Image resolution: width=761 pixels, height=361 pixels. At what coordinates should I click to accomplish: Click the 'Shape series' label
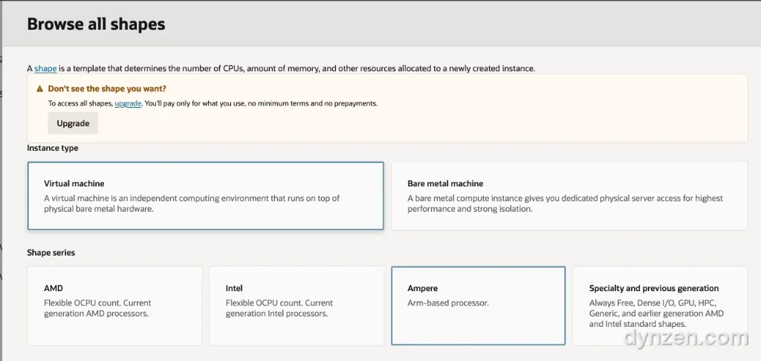(51, 253)
